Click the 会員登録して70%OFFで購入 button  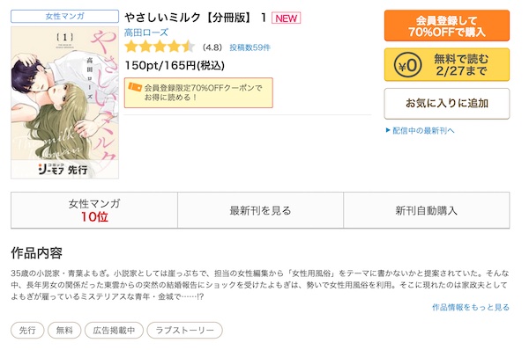447,26
